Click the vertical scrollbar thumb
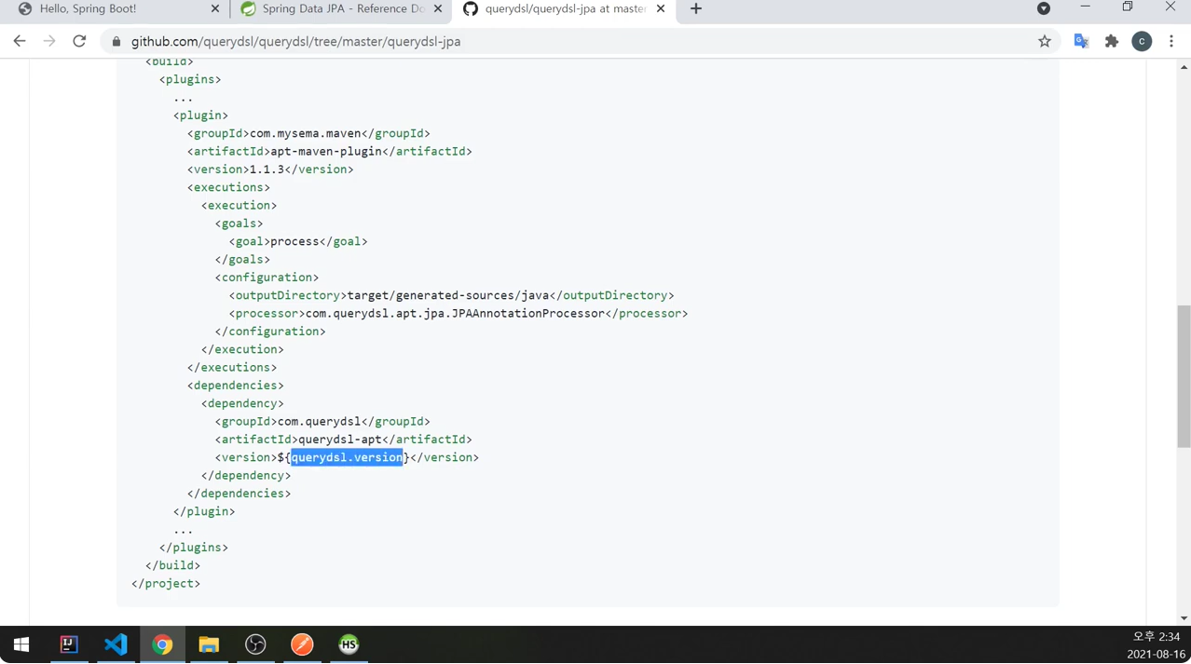This screenshot has height=664, width=1191. tap(1184, 376)
